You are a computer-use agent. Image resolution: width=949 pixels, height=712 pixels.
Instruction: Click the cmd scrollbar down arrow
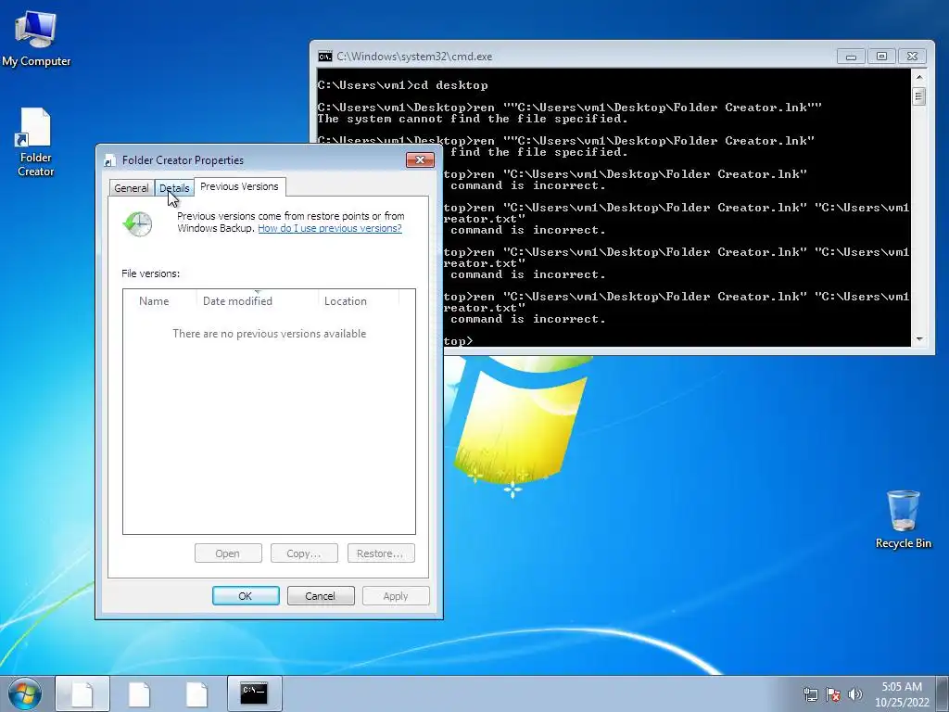point(919,339)
